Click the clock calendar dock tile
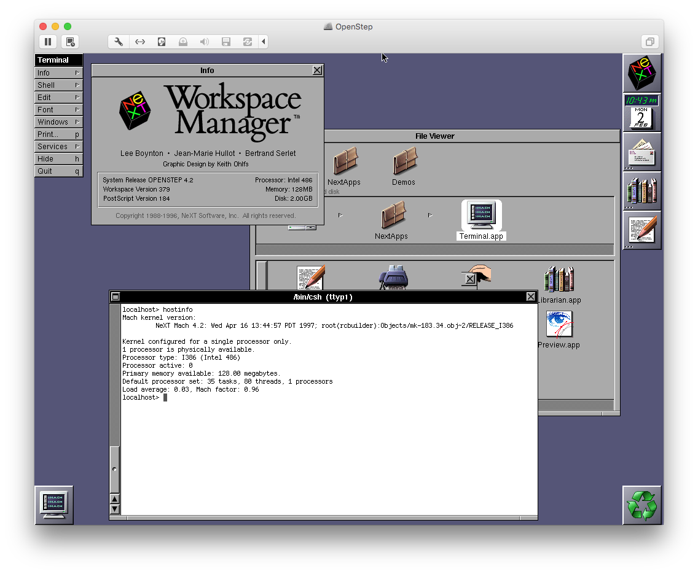 (641, 112)
